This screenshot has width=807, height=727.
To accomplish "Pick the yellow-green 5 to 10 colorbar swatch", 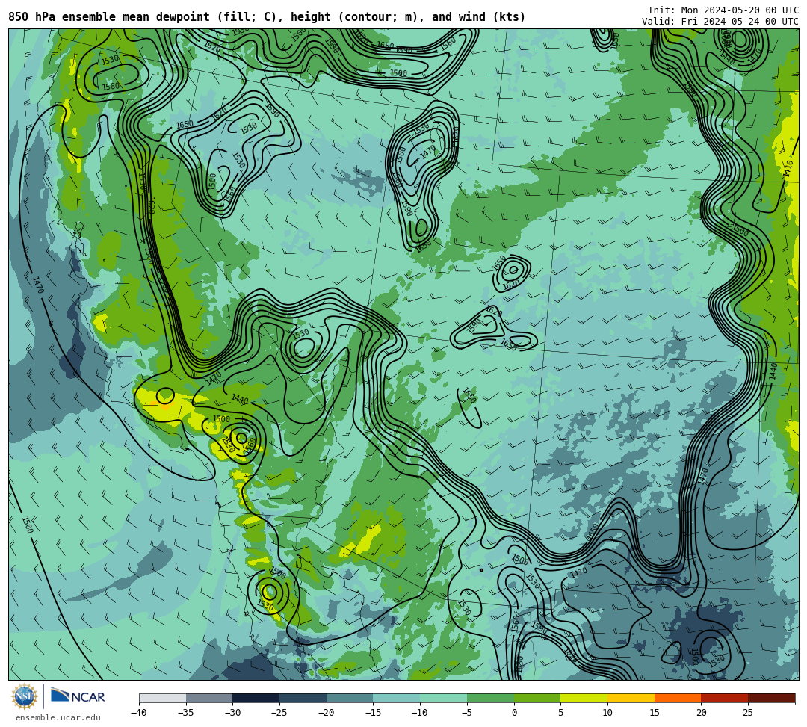I will coord(584,698).
